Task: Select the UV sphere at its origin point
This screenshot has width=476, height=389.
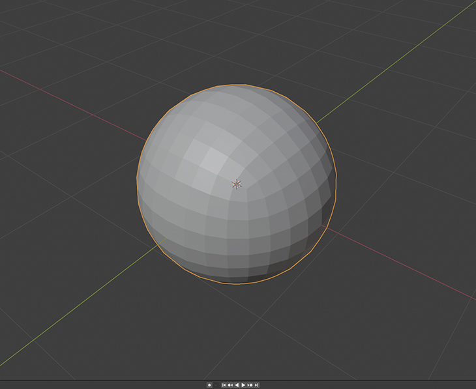Action: click(x=237, y=184)
